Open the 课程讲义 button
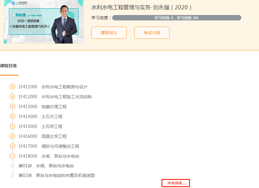259x188 pixels. [x=109, y=33]
